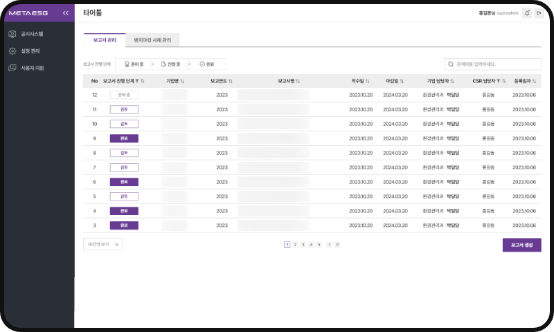Open 사용자 지원 in the sidebar
Viewport: 554px width, 332px height.
tap(32, 68)
